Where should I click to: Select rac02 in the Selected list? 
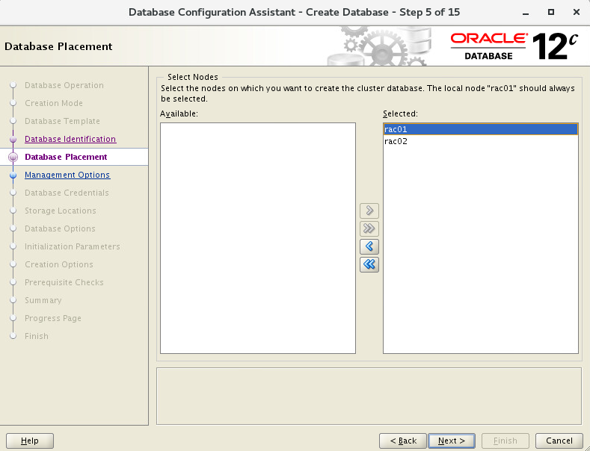pyautogui.click(x=481, y=141)
